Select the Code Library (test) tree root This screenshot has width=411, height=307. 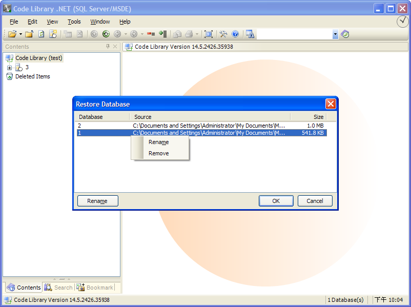point(39,58)
